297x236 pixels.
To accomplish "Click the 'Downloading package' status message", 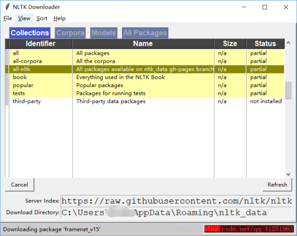I will [52, 229].
